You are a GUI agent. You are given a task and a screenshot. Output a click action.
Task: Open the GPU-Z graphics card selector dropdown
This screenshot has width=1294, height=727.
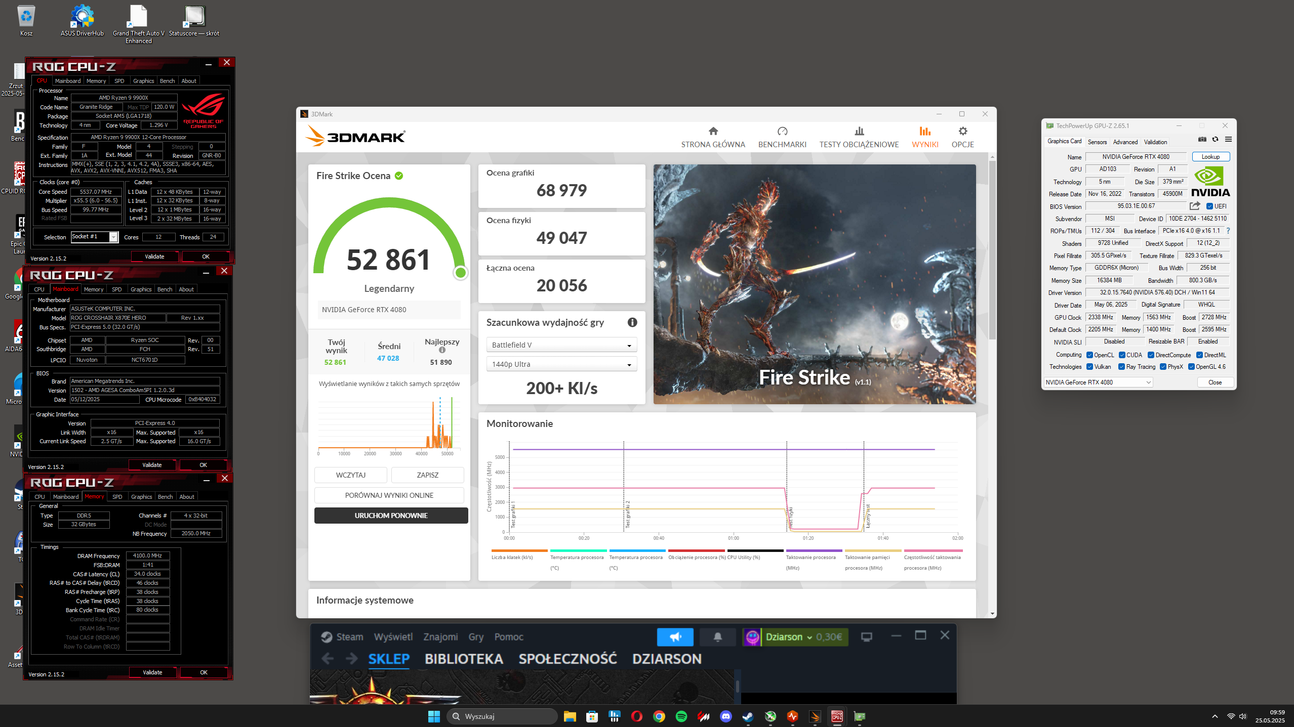click(x=1098, y=382)
